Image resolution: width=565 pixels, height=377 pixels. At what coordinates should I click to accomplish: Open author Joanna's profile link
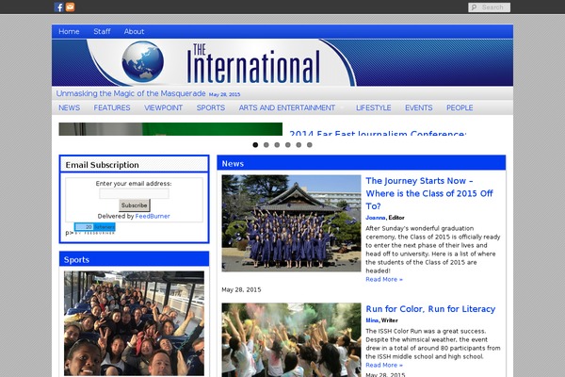(376, 218)
